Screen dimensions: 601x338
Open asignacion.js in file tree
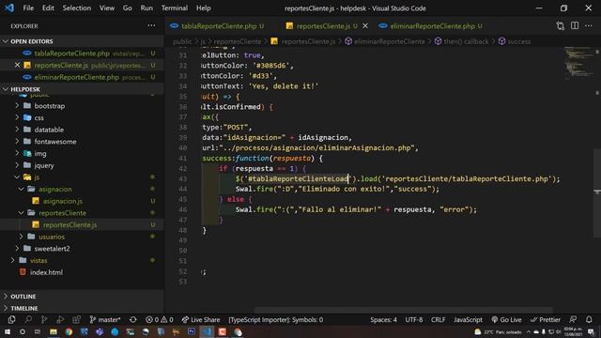pyautogui.click(x=82, y=201)
